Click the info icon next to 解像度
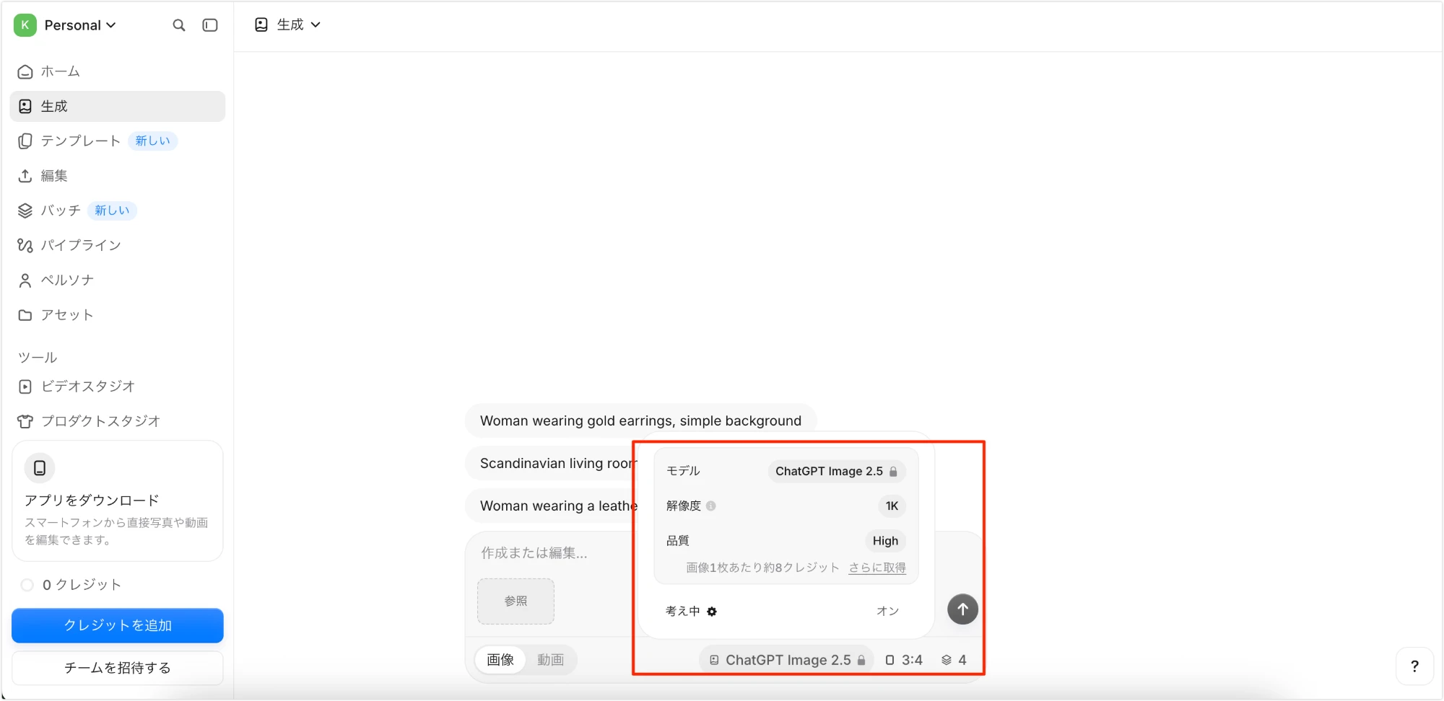Viewport: 1444px width, 701px height. click(x=711, y=506)
